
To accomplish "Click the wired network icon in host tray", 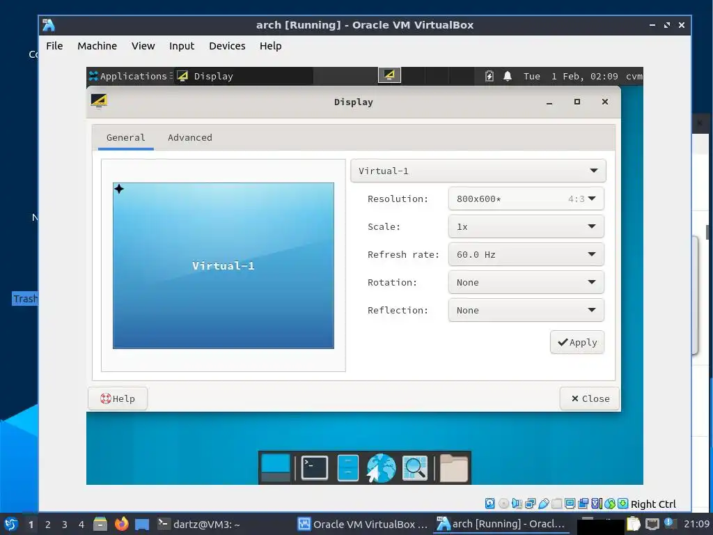I will pyautogui.click(x=652, y=525).
